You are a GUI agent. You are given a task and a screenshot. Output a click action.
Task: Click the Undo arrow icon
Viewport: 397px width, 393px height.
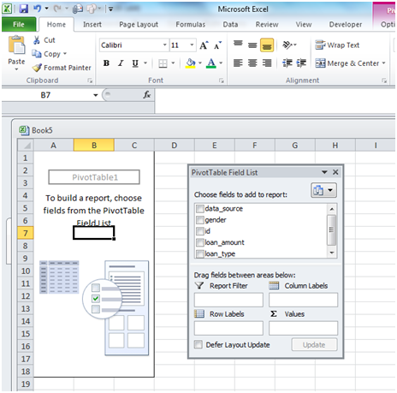click(38, 9)
